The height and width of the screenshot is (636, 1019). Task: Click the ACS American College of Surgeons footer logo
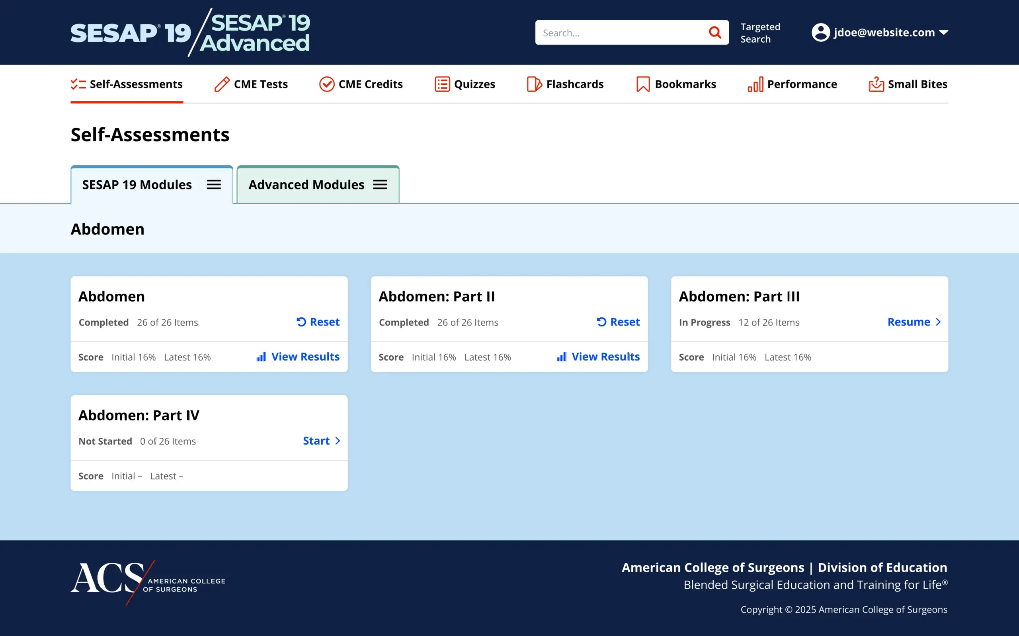148,582
